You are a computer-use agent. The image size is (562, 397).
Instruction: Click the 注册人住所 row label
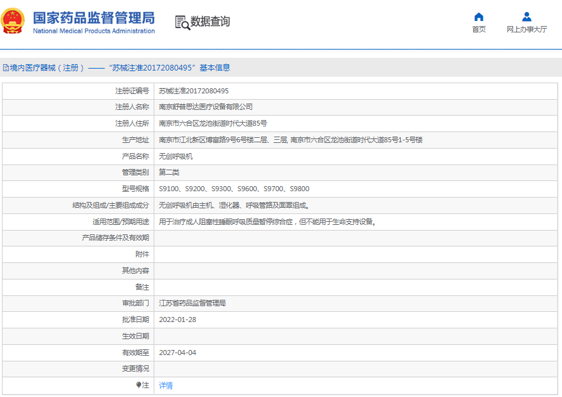coord(132,123)
